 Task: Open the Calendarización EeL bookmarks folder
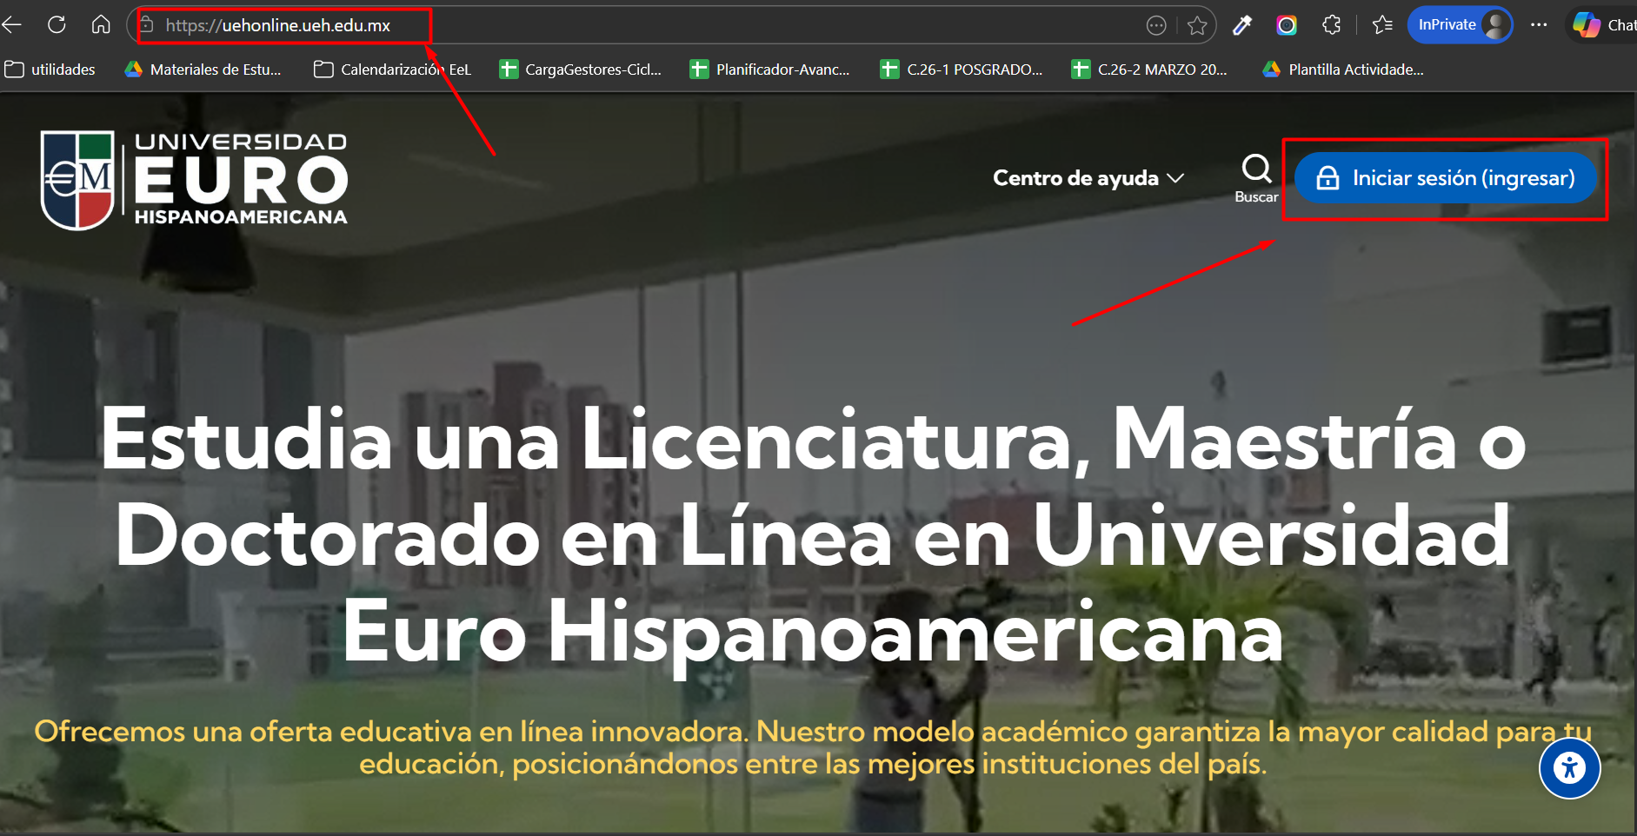click(x=393, y=70)
